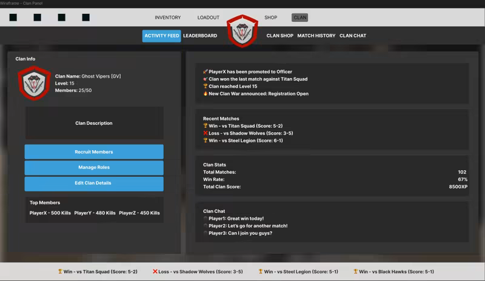Open the Inventory menu
The width and height of the screenshot is (485, 281).
[x=167, y=18]
